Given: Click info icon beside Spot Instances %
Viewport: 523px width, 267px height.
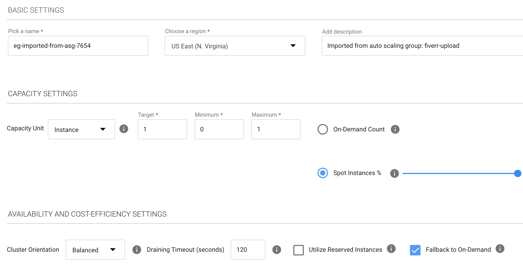Looking at the screenshot, I should tap(394, 173).
